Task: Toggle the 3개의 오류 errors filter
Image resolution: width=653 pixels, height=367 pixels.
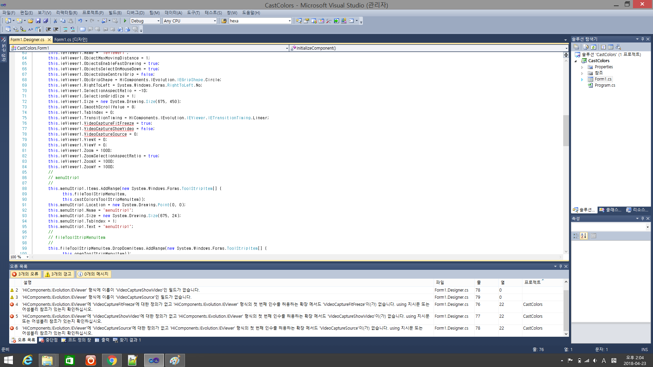Action: click(26, 274)
